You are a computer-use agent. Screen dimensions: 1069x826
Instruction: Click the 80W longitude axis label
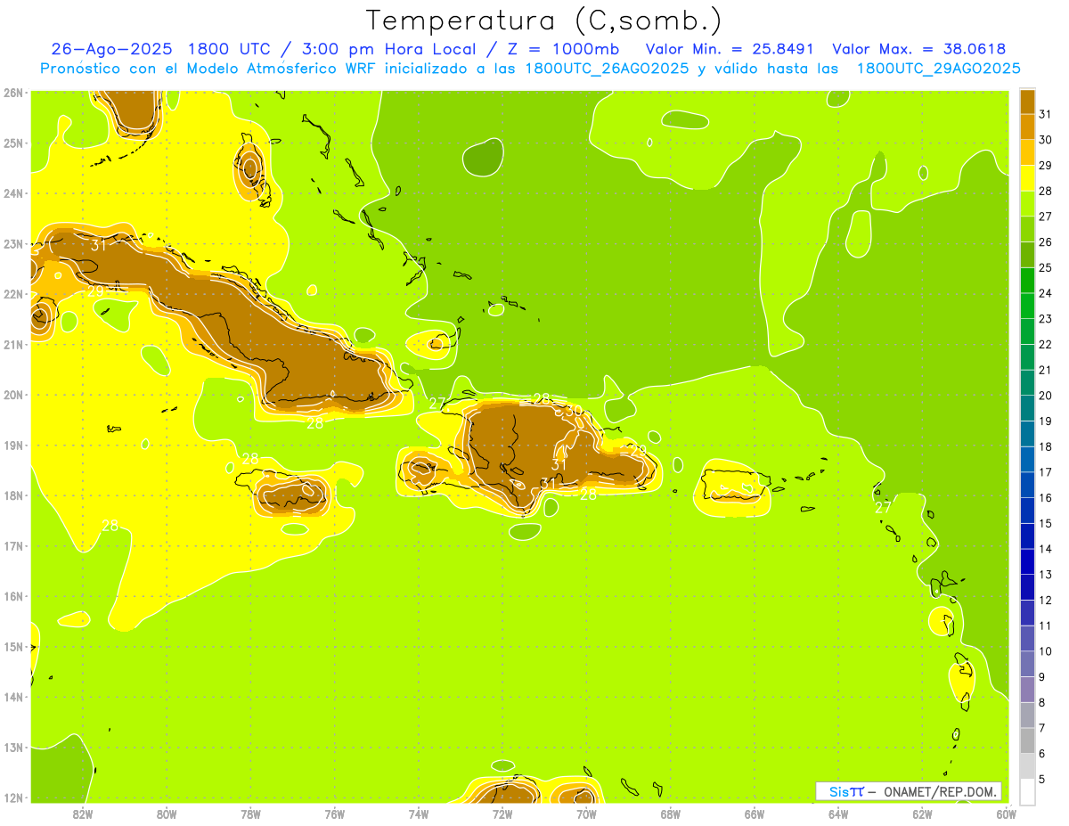167,814
